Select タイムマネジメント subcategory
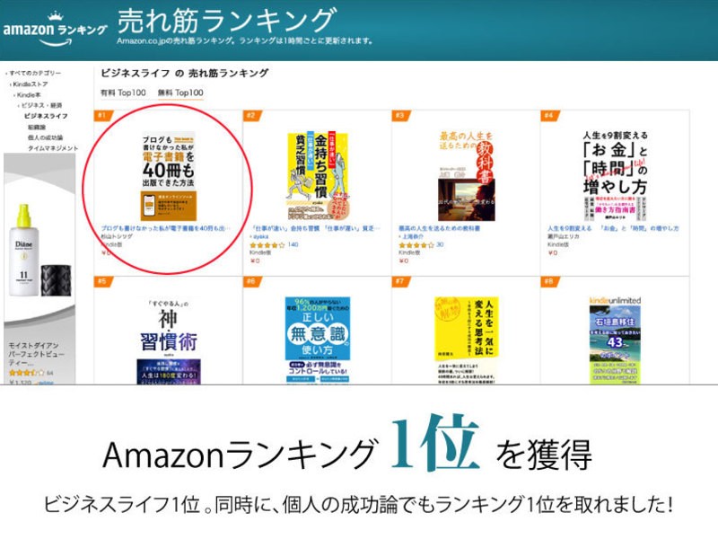Viewport: 718px width, 539px height. 53,148
